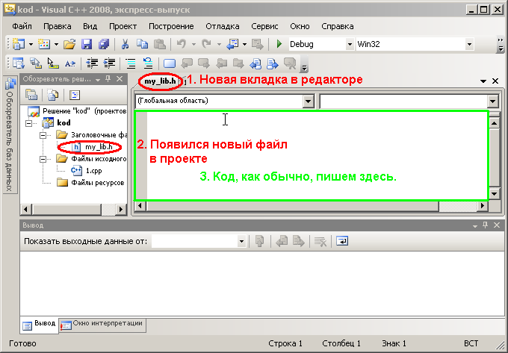The height and width of the screenshot is (353, 508).
Task: Close the Вывод output panel
Action: click(x=497, y=225)
